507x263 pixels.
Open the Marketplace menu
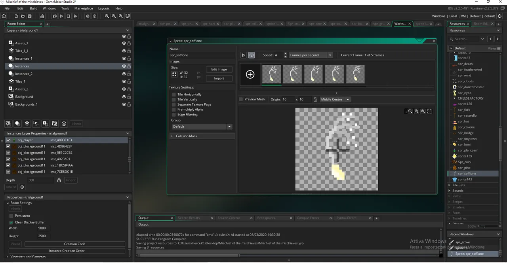(84, 8)
